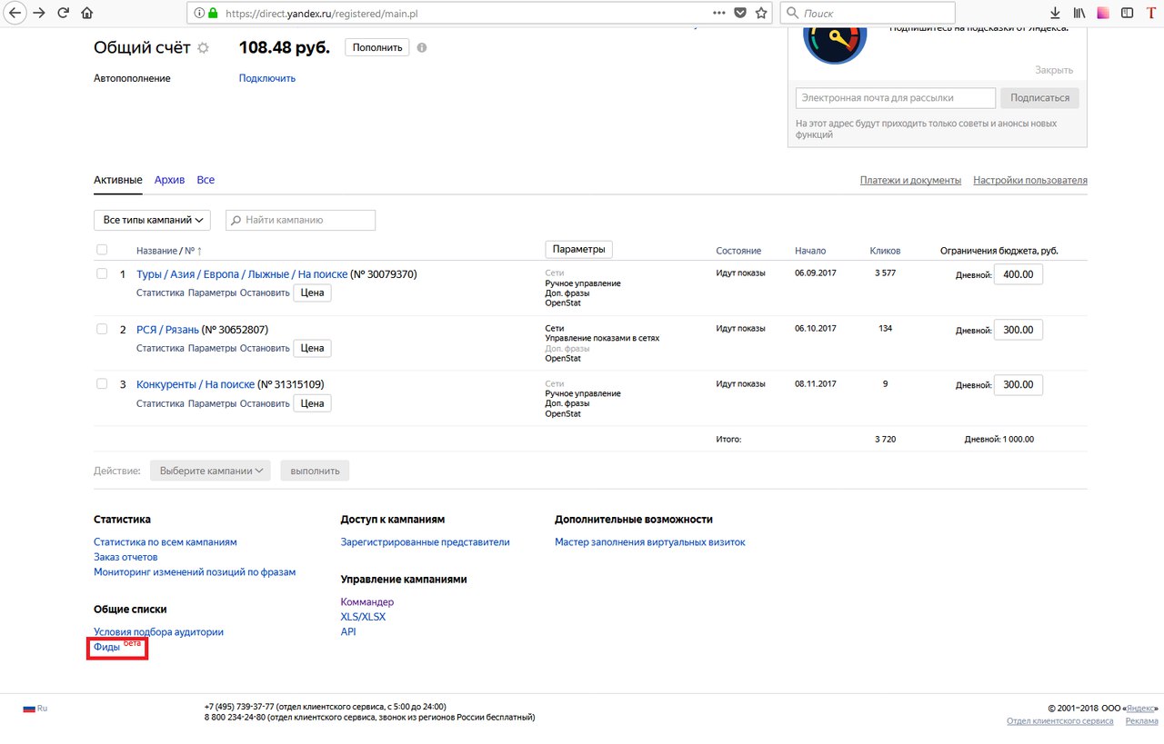The width and height of the screenshot is (1164, 744).
Task: Open the XLS/XLSX link
Action: pyautogui.click(x=363, y=617)
